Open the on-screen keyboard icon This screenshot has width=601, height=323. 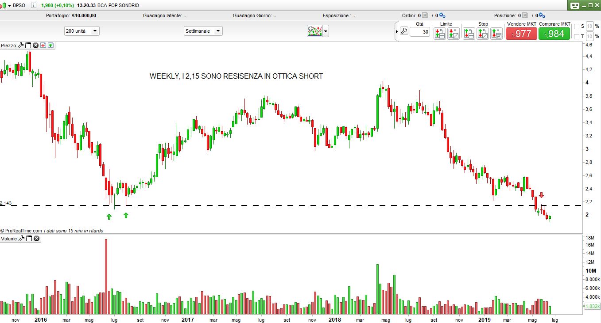click(575, 5)
